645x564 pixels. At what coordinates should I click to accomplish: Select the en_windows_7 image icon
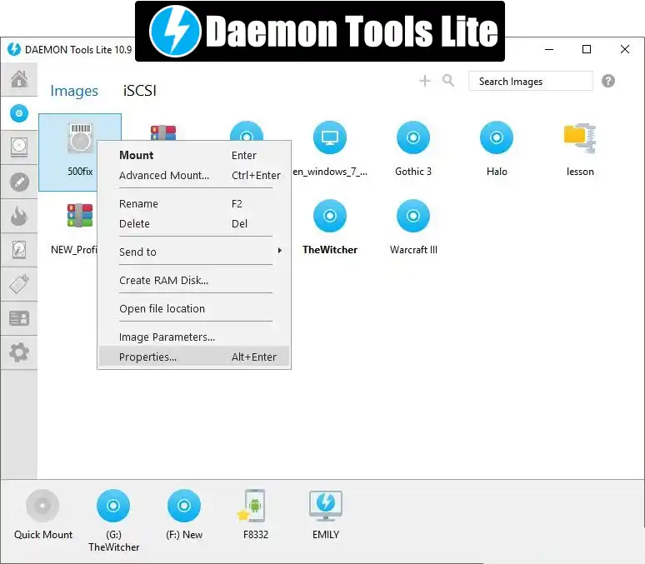coord(329,137)
